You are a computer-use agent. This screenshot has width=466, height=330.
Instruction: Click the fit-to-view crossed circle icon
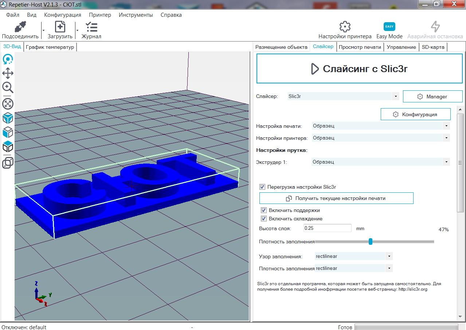coord(8,104)
